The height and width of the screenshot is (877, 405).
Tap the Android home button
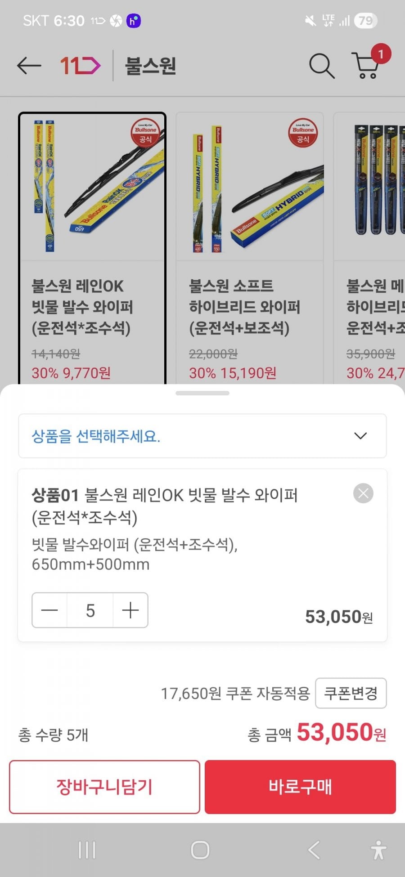click(x=200, y=850)
